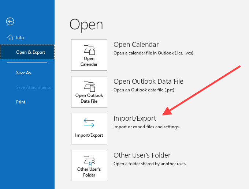Open the Info section in sidebar
Image resolution: width=249 pixels, height=189 pixels.
tap(20, 38)
